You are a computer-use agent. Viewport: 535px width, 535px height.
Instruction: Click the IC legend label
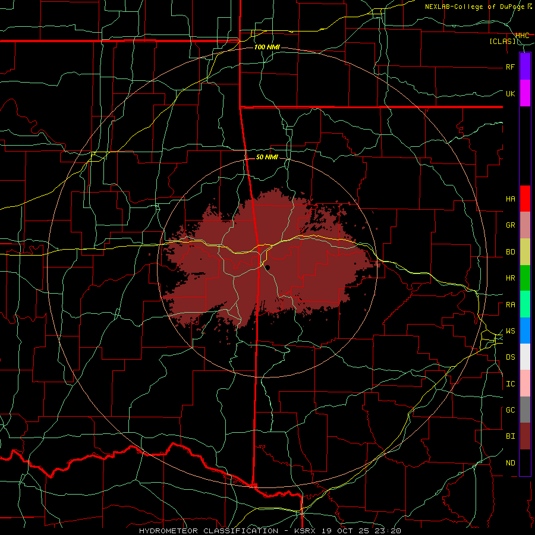point(510,384)
